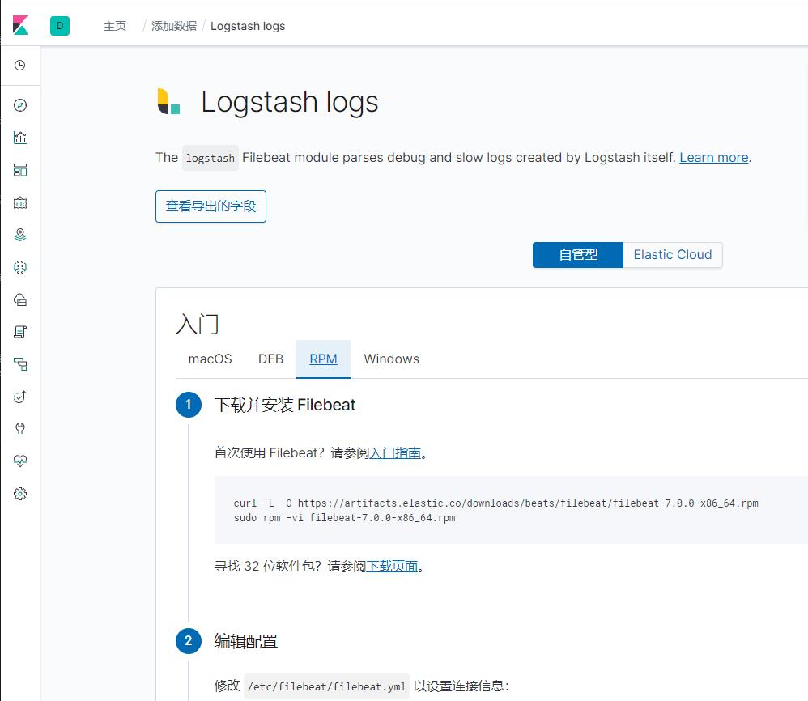This screenshot has width=808, height=701.
Task: Click the 查看导出的字段 button
Action: pyautogui.click(x=211, y=206)
